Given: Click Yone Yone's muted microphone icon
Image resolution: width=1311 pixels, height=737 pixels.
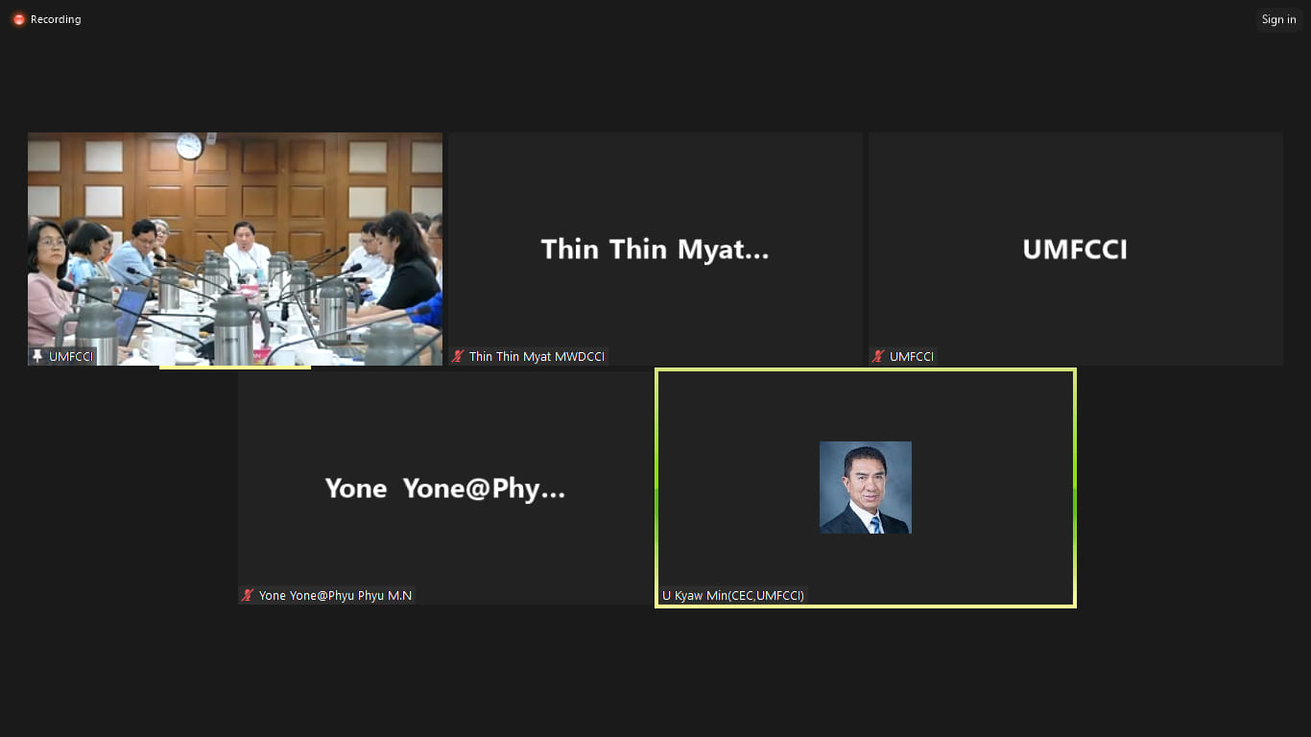Looking at the screenshot, I should [248, 596].
